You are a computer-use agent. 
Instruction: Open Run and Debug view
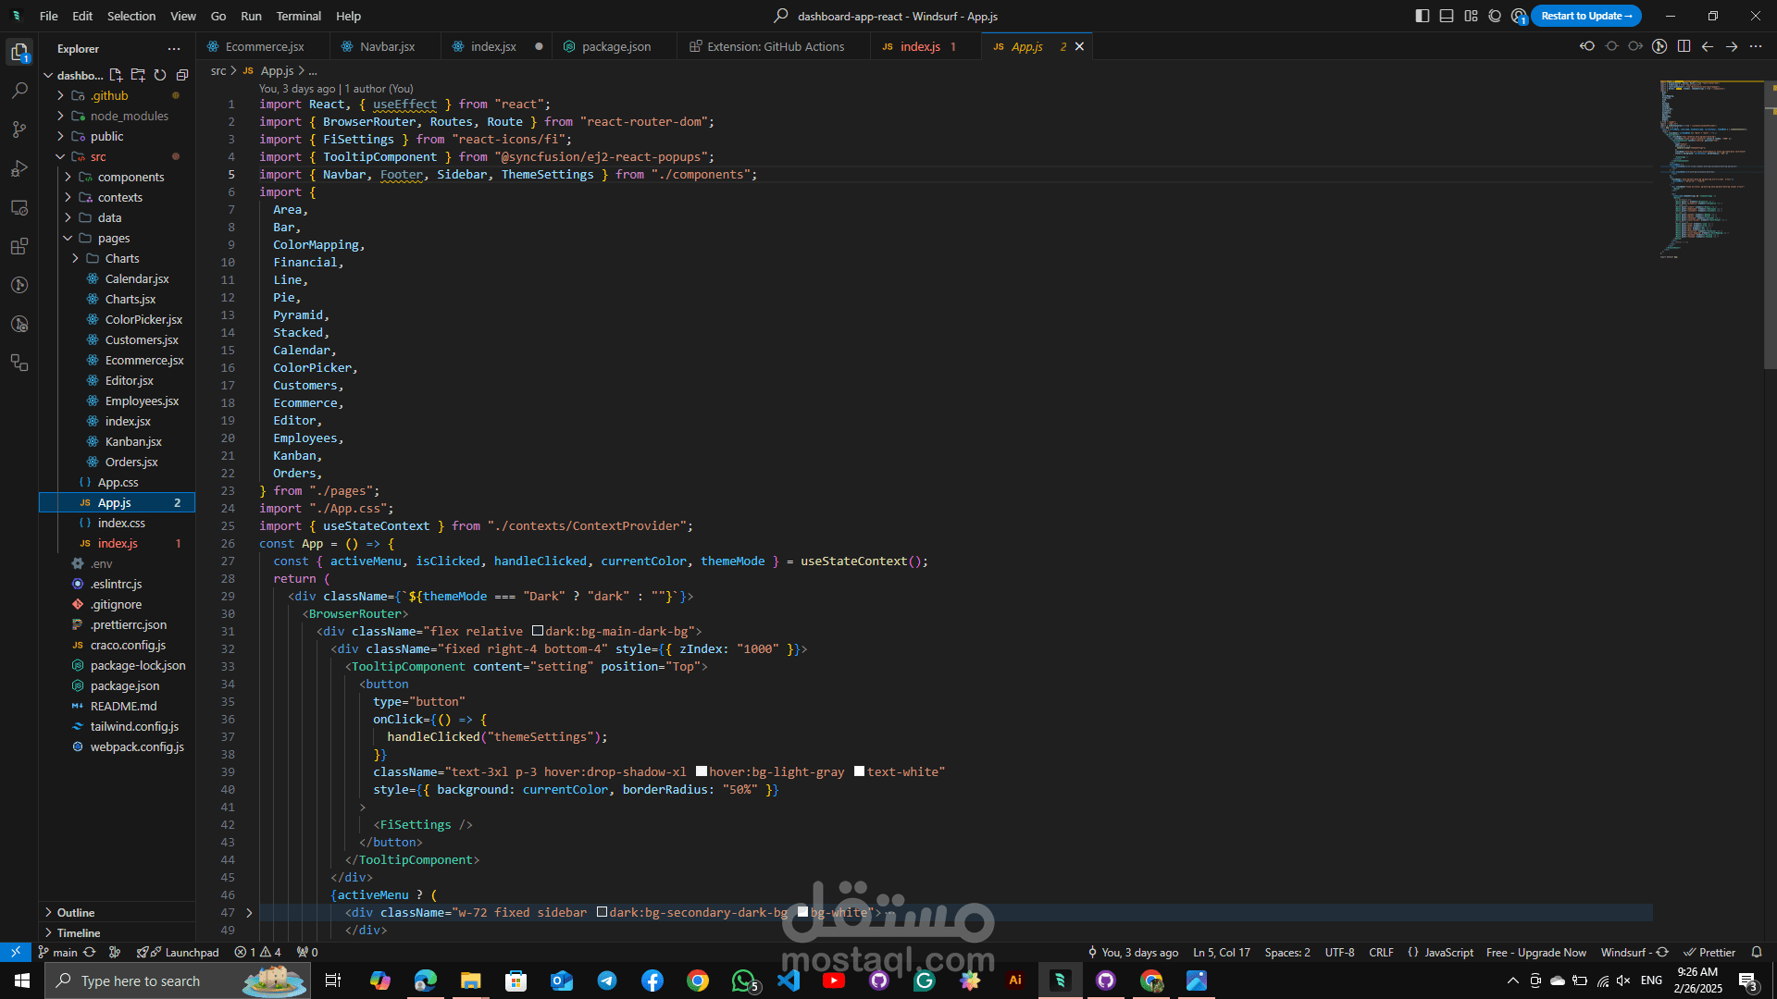pyautogui.click(x=19, y=168)
